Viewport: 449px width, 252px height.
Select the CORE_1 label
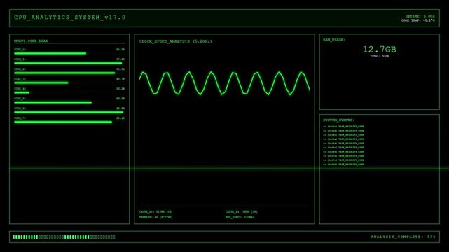[20, 59]
